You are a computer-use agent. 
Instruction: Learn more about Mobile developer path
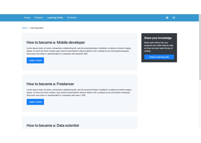click(35, 60)
